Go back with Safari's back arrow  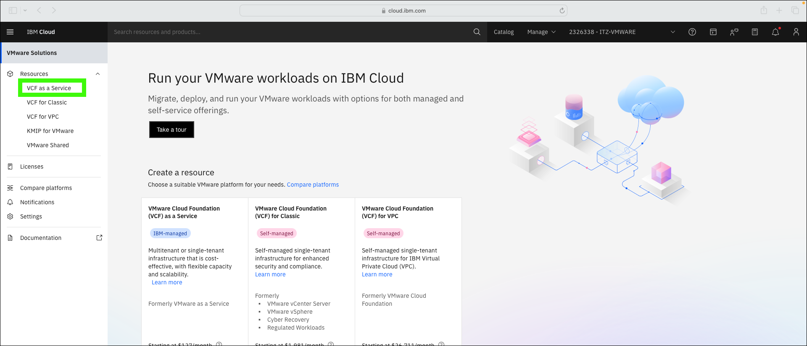click(x=39, y=10)
